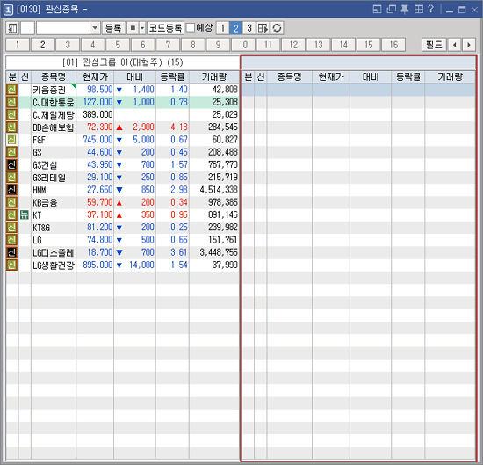Click the 등록 button

point(113,28)
